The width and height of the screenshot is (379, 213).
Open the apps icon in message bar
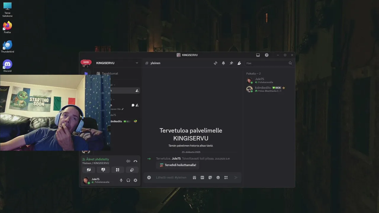pos(226,177)
